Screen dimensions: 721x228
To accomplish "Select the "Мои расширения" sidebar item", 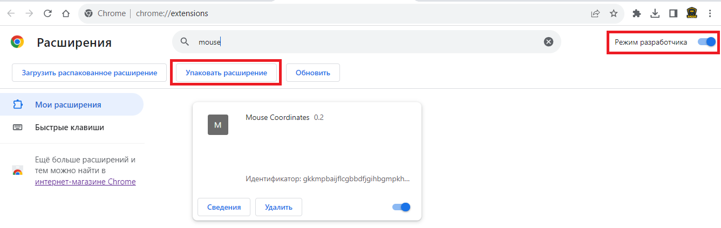I will (x=68, y=104).
